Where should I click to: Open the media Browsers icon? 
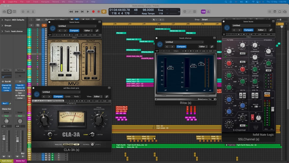(285, 12)
